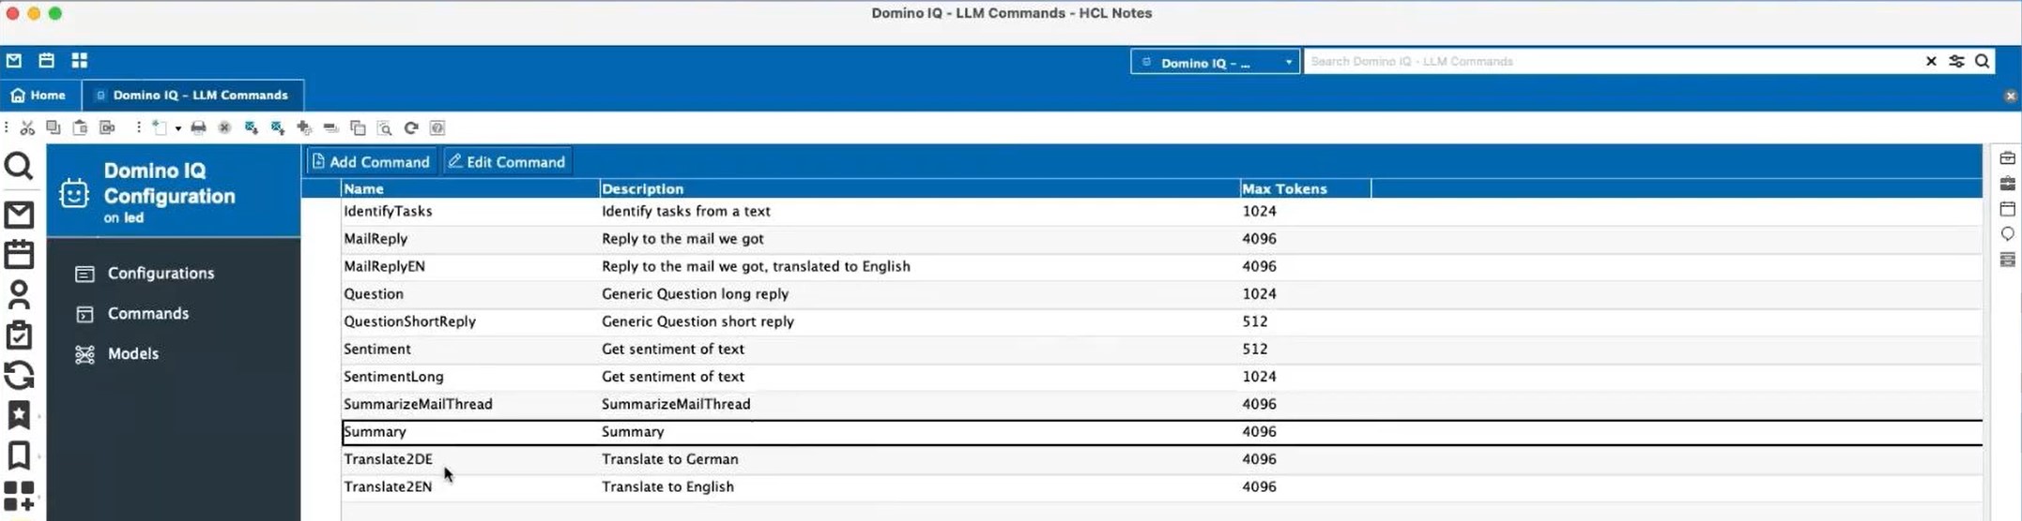
Task: Select the SentimentLong command row
Action: coord(1161,377)
